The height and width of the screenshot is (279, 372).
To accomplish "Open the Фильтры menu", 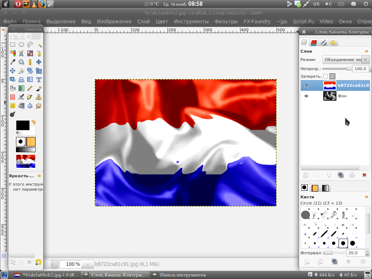I will point(226,21).
